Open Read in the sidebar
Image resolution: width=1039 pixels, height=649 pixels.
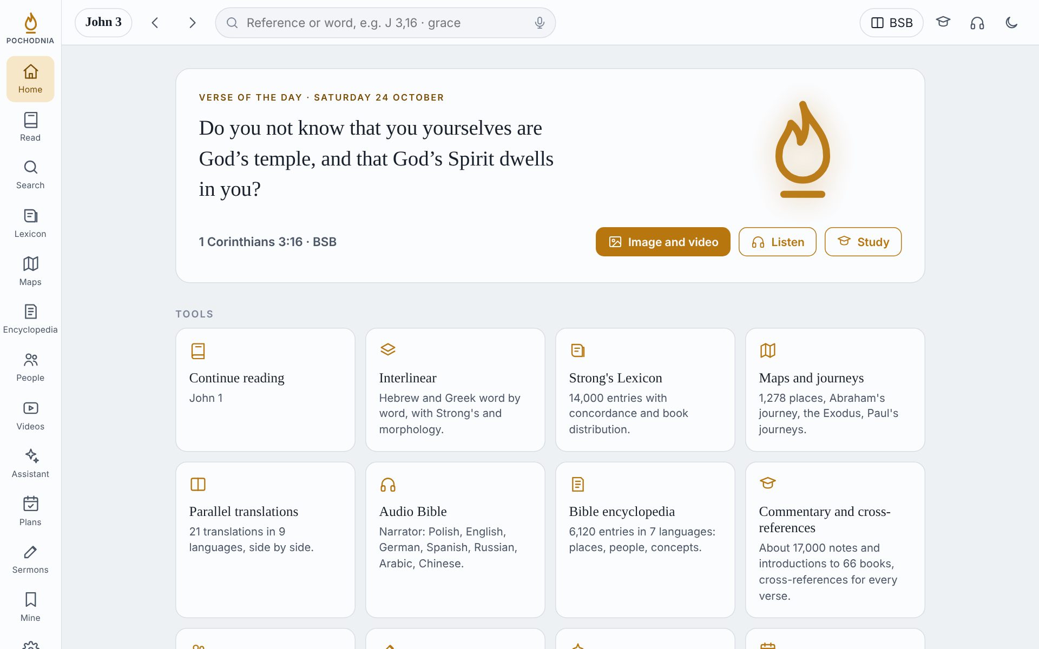click(30, 127)
